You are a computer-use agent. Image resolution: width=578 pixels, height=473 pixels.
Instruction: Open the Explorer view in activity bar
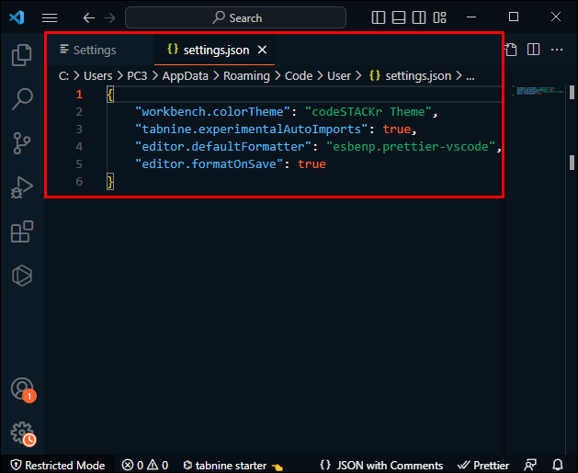point(22,55)
